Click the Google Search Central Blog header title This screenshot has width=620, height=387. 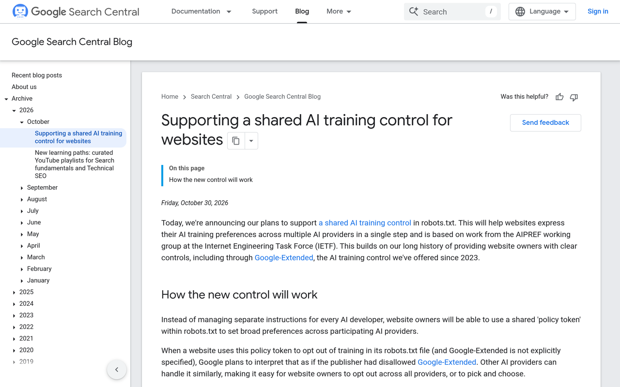pyautogui.click(x=72, y=42)
